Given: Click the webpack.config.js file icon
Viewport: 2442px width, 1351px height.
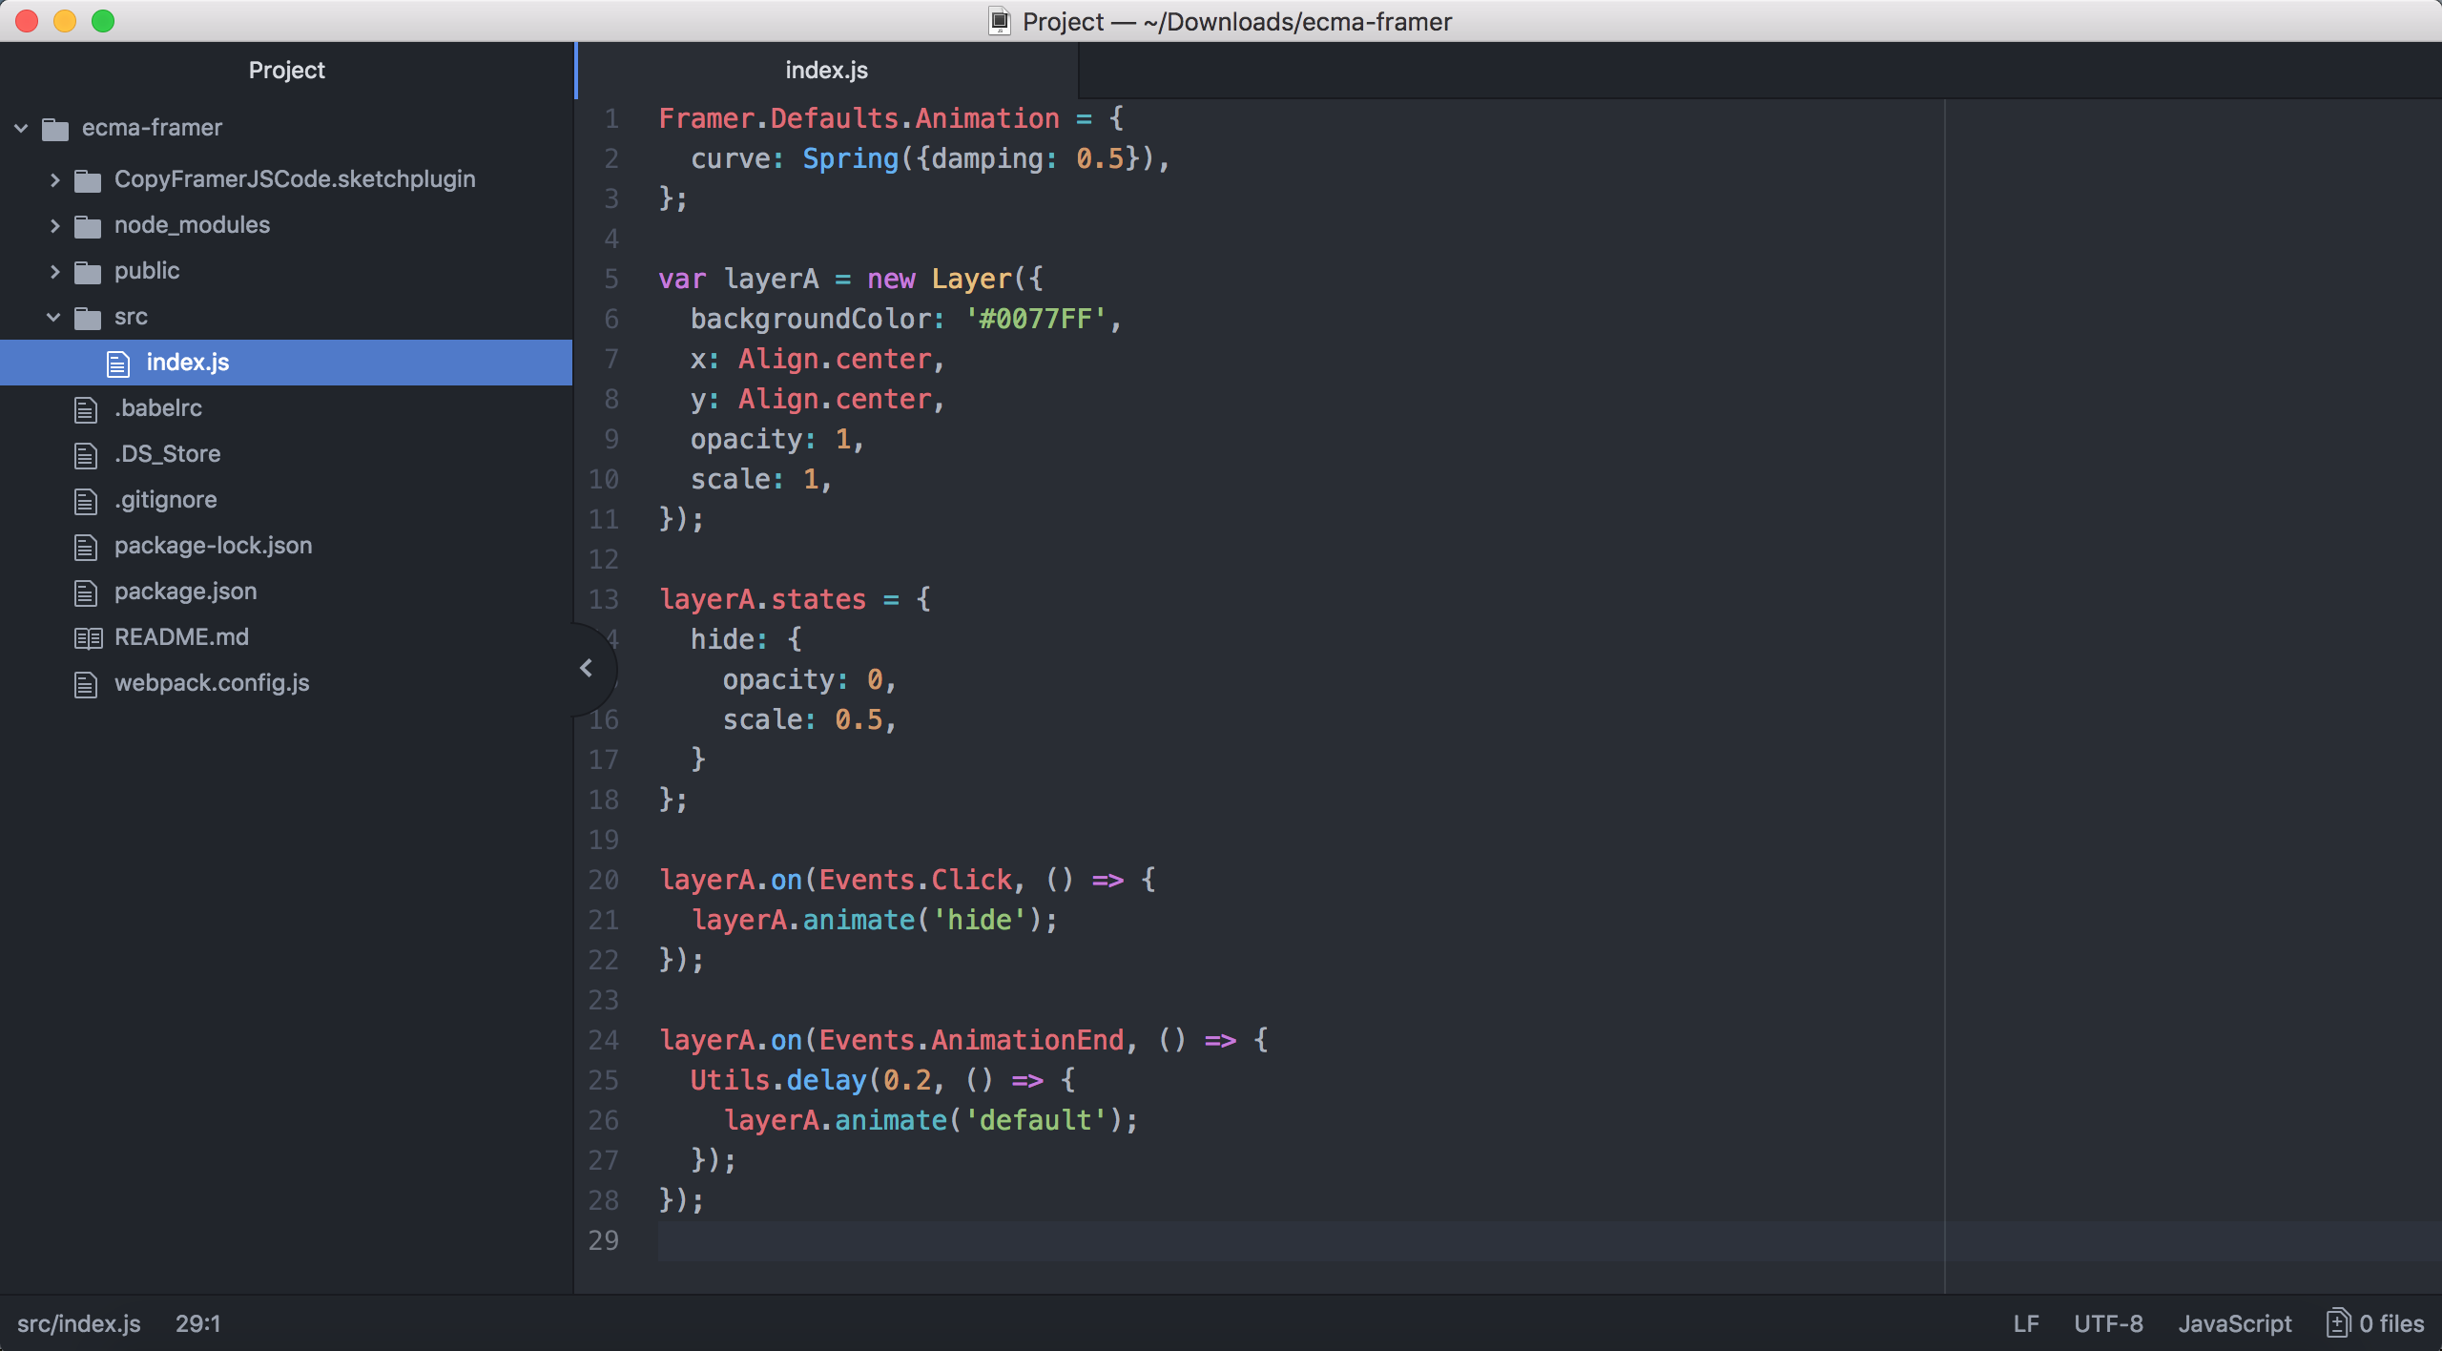Looking at the screenshot, I should [86, 684].
